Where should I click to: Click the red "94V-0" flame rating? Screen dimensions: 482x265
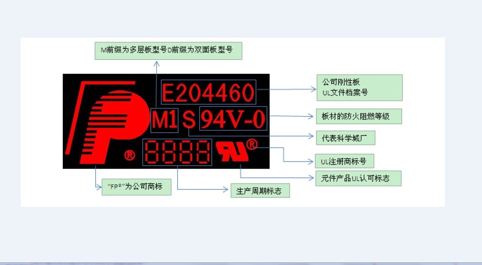coord(233,119)
